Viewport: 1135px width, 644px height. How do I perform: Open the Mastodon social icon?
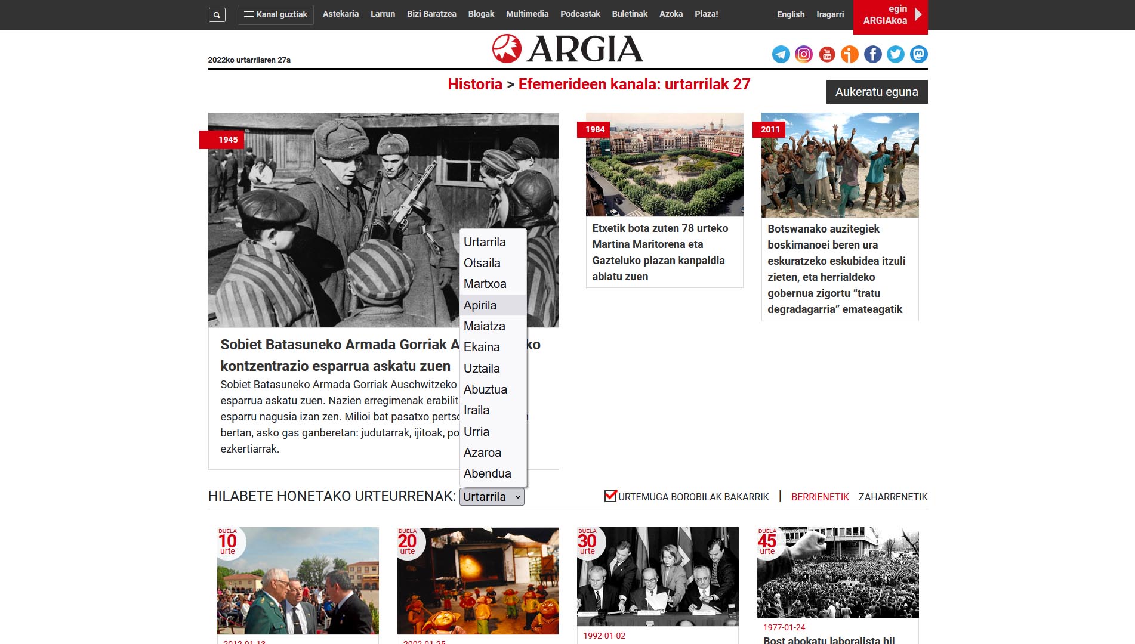918,54
